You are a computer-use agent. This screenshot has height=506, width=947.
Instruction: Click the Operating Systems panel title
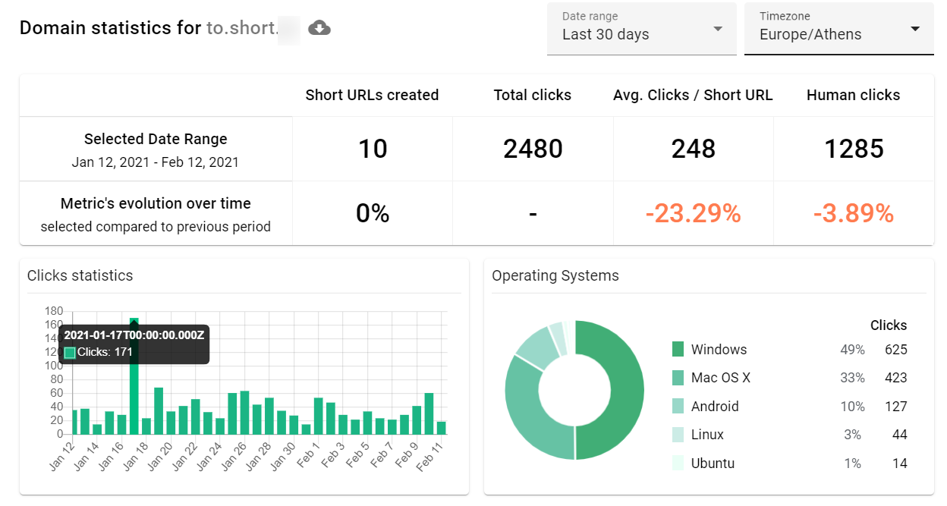pyautogui.click(x=556, y=275)
